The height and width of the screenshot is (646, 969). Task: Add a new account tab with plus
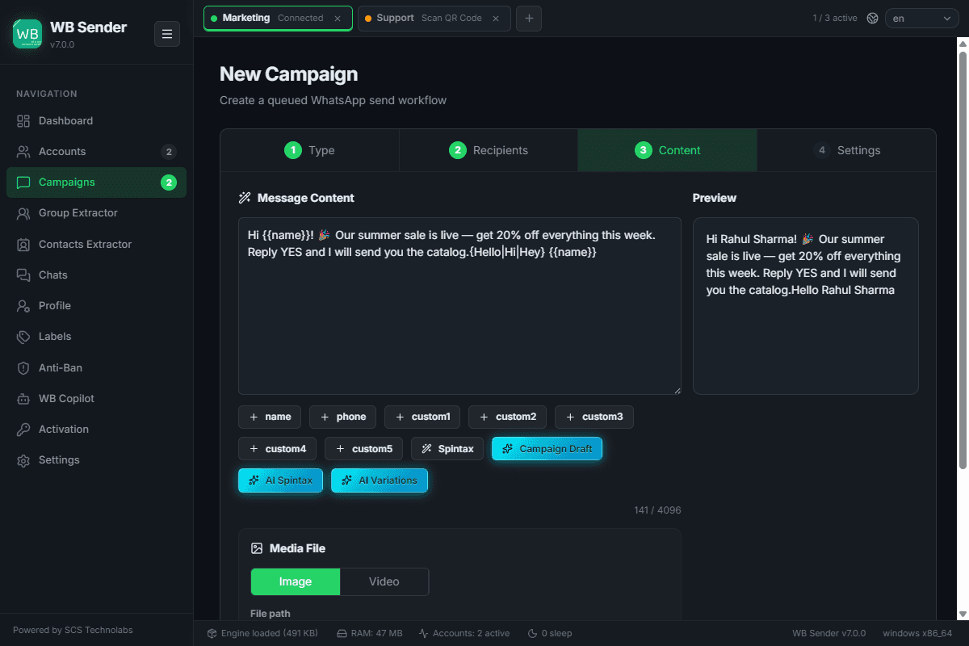click(529, 18)
